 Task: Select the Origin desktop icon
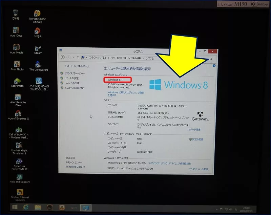click(x=38, y=33)
